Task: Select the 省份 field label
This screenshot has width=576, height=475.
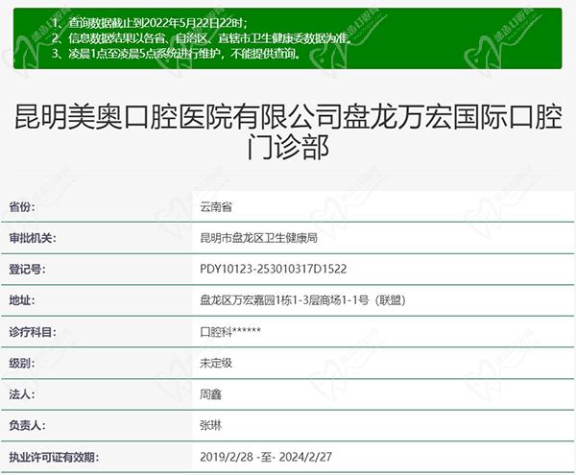Action: point(23,206)
